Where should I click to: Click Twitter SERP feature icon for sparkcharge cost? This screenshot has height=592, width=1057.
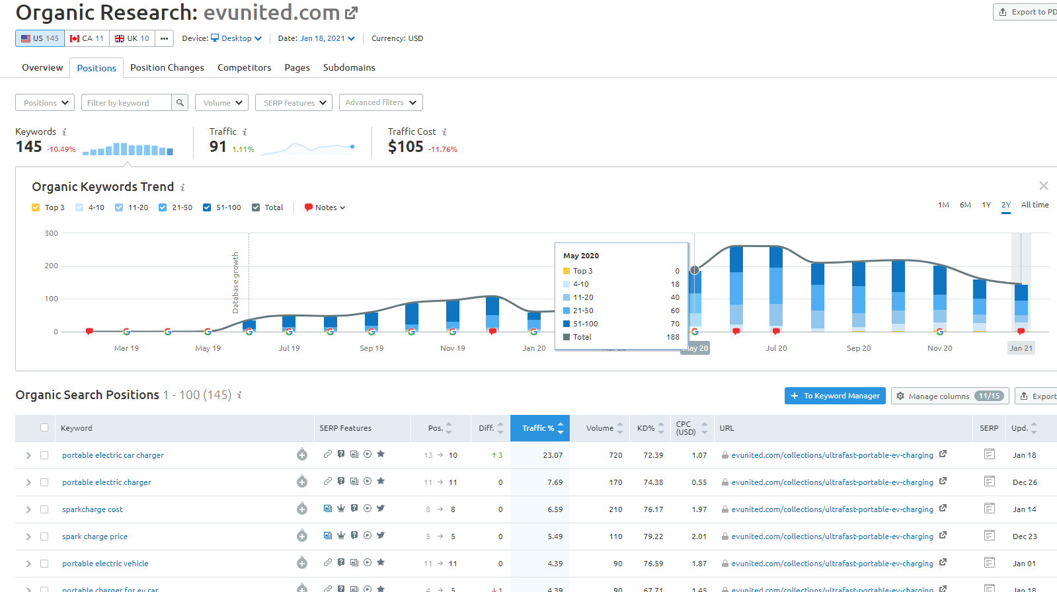pos(381,508)
